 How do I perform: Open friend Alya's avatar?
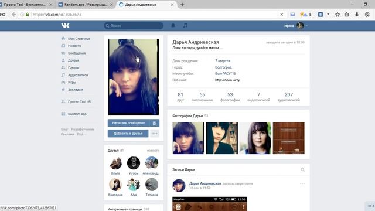[134, 185]
